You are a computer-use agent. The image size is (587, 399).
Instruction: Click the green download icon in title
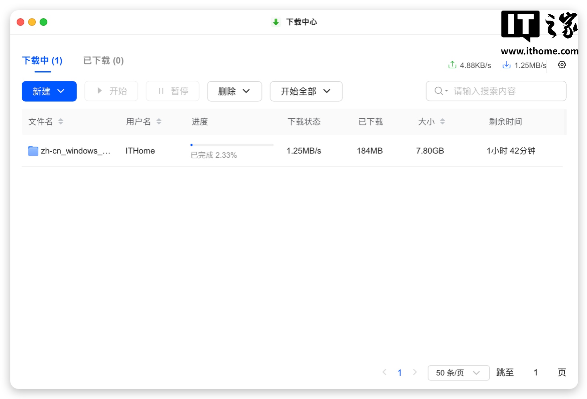pyautogui.click(x=276, y=22)
